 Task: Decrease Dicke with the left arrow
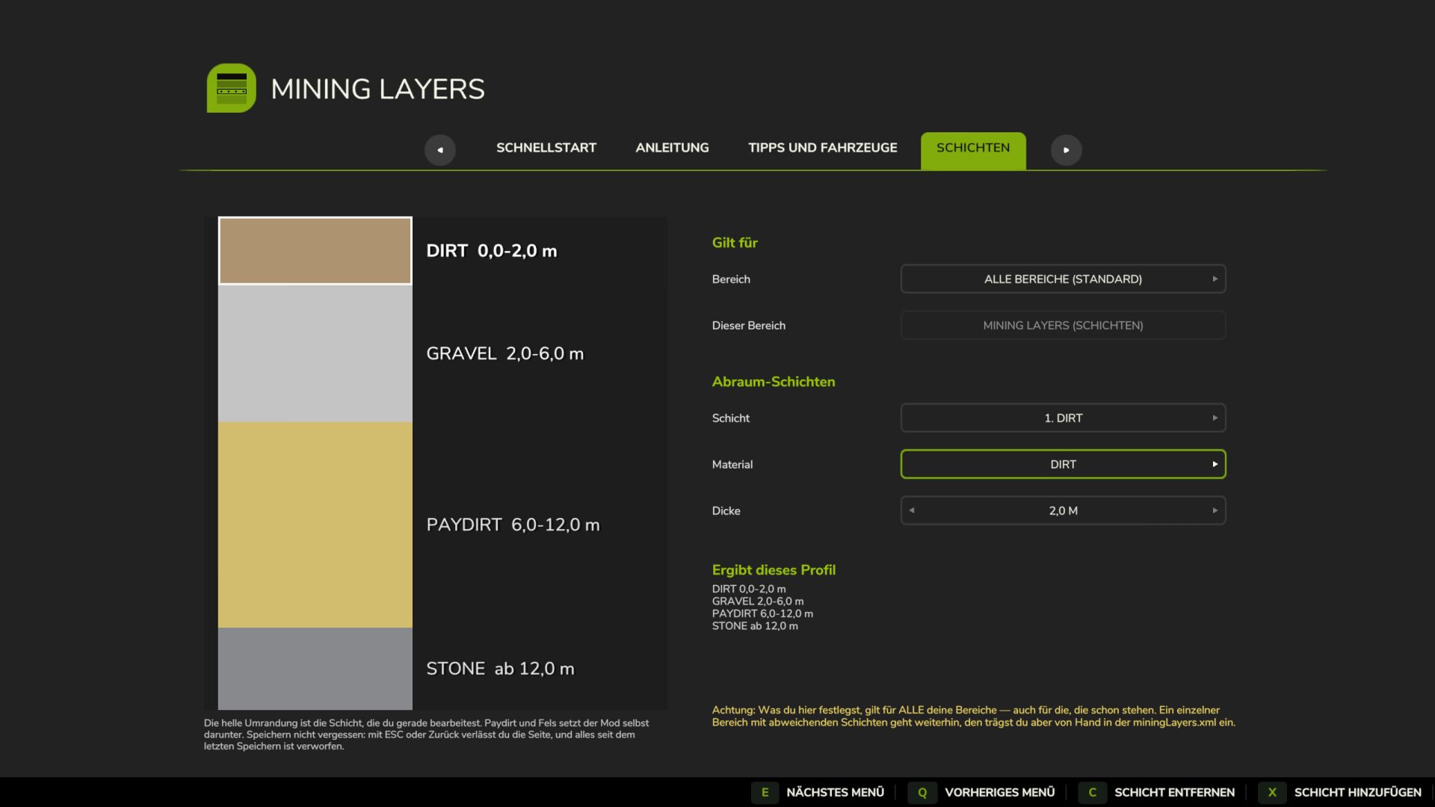coord(912,510)
